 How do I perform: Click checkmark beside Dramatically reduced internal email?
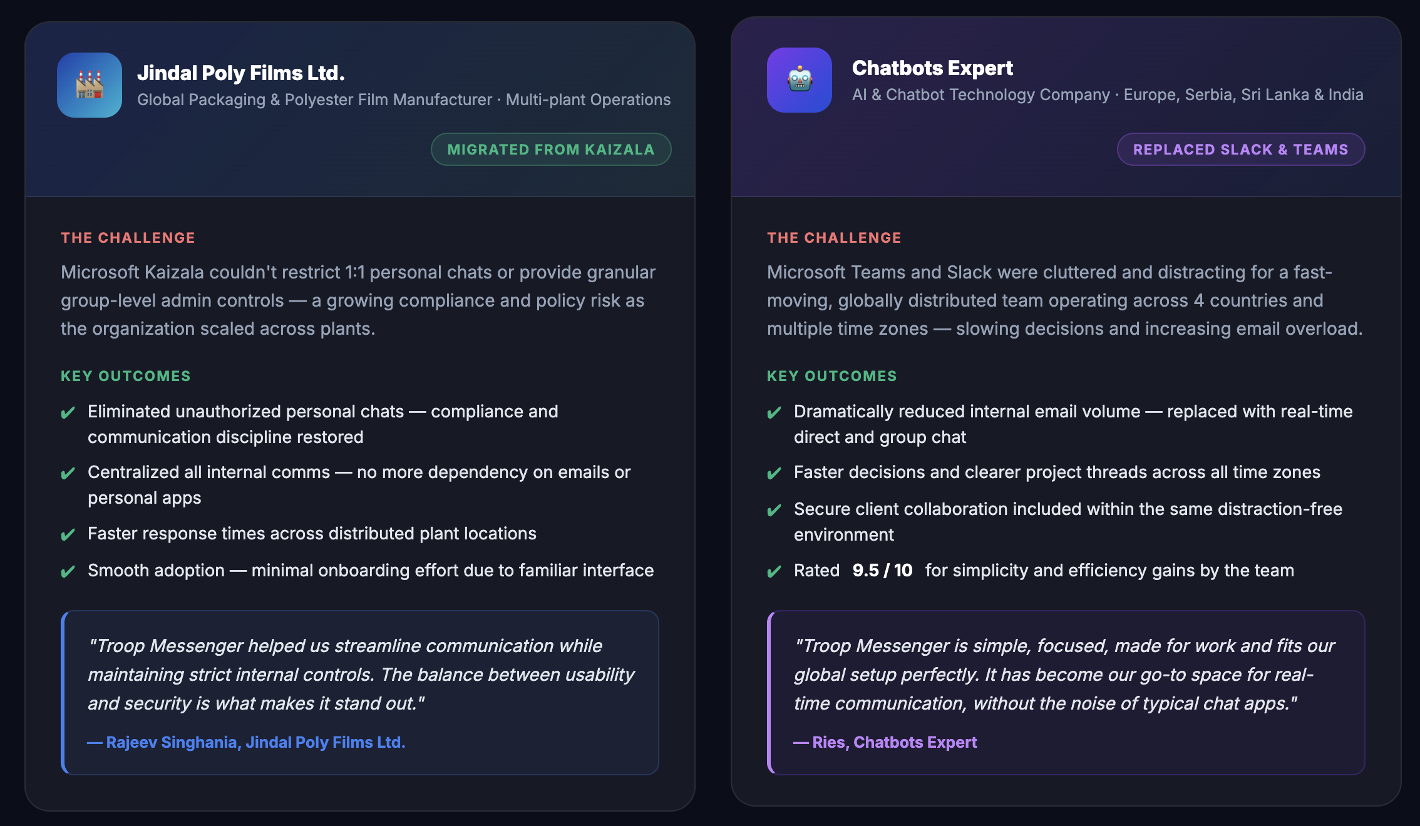pyautogui.click(x=774, y=412)
